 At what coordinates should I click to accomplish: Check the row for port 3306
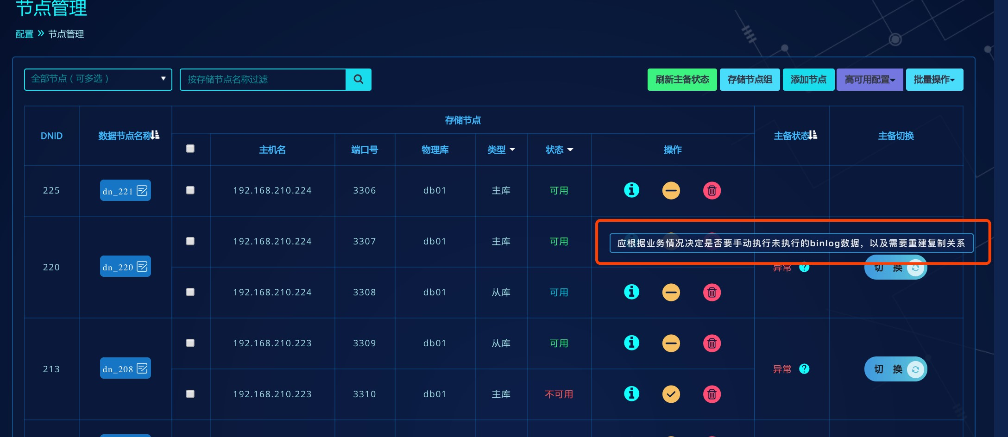click(x=190, y=190)
